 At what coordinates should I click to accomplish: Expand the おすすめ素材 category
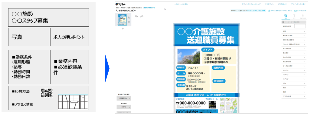coord(294,48)
